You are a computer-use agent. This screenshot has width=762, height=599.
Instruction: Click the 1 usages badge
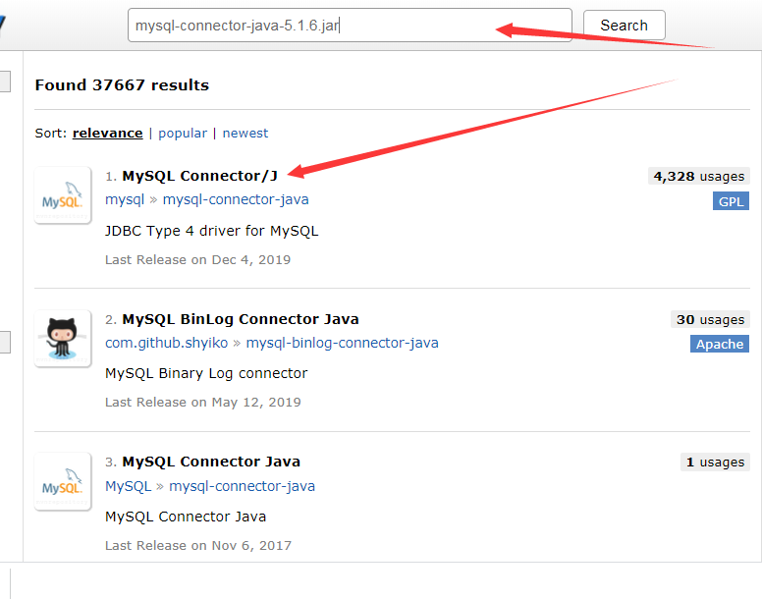coord(715,462)
